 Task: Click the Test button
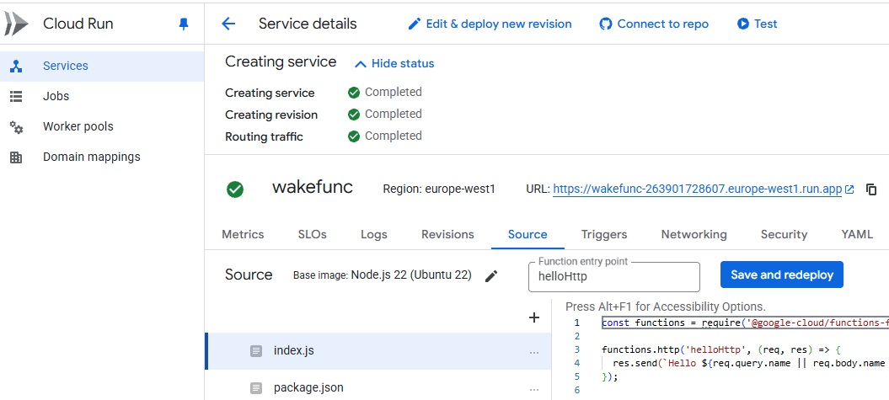757,24
